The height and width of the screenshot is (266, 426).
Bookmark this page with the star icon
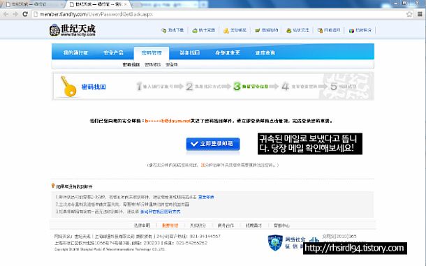(409, 14)
